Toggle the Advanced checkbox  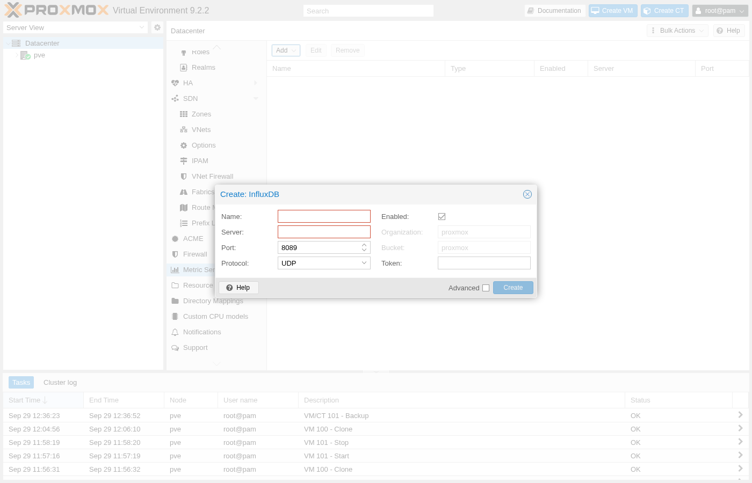click(486, 288)
